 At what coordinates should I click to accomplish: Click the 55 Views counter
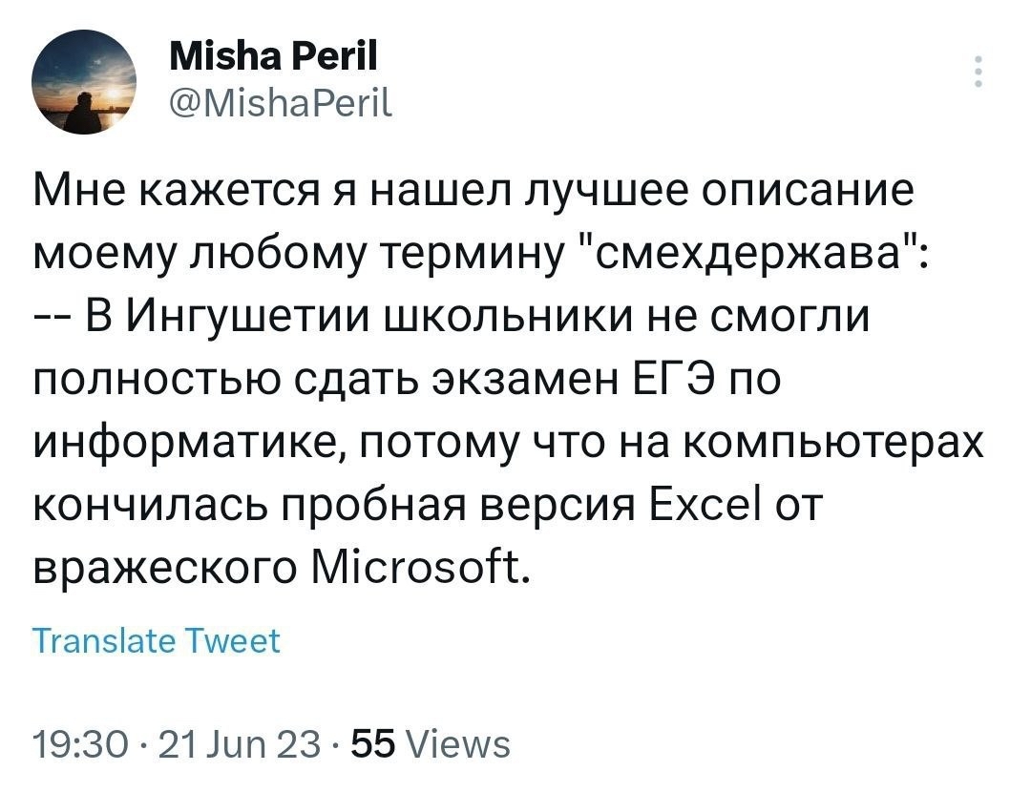tap(431, 741)
